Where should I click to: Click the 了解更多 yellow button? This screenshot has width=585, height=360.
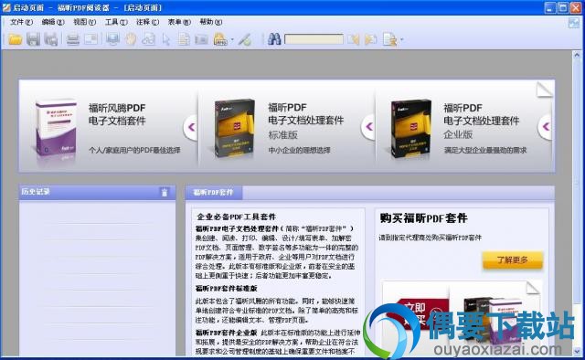512,260
